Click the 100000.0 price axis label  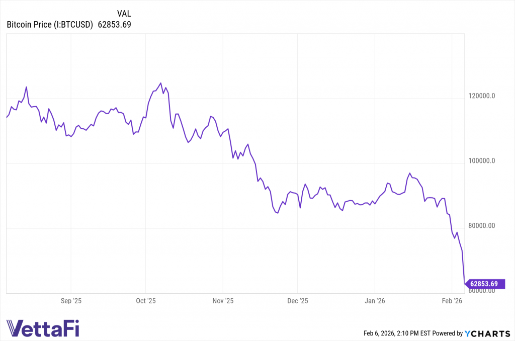tap(481, 161)
